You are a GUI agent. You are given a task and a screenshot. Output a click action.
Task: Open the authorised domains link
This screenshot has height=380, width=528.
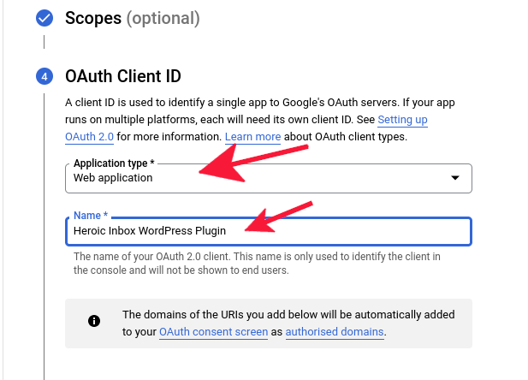click(x=335, y=332)
